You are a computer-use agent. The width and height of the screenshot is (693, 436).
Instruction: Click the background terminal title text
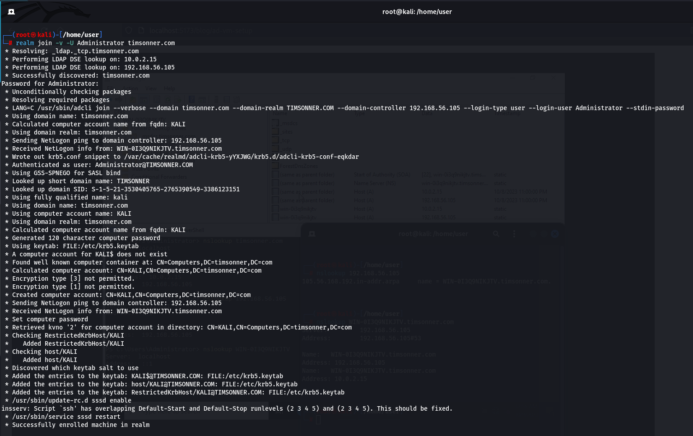[x=433, y=234]
